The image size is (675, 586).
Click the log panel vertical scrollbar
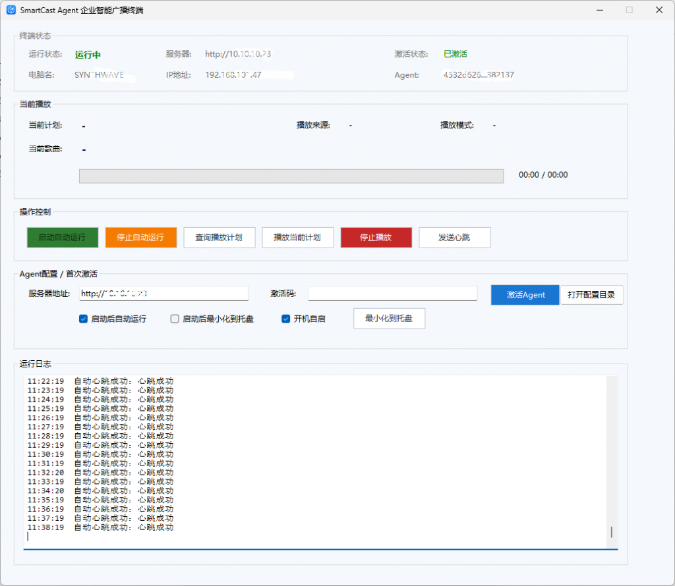(x=612, y=462)
